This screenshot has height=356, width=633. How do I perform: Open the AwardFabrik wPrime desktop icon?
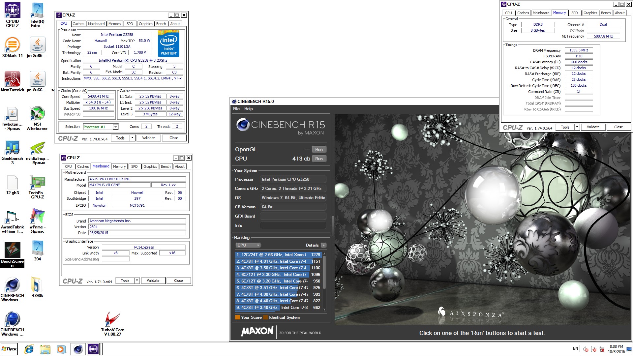[12, 221]
